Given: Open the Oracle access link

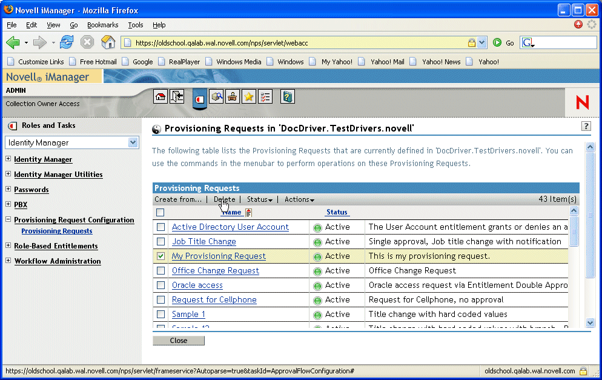Looking at the screenshot, I should click(x=197, y=285).
